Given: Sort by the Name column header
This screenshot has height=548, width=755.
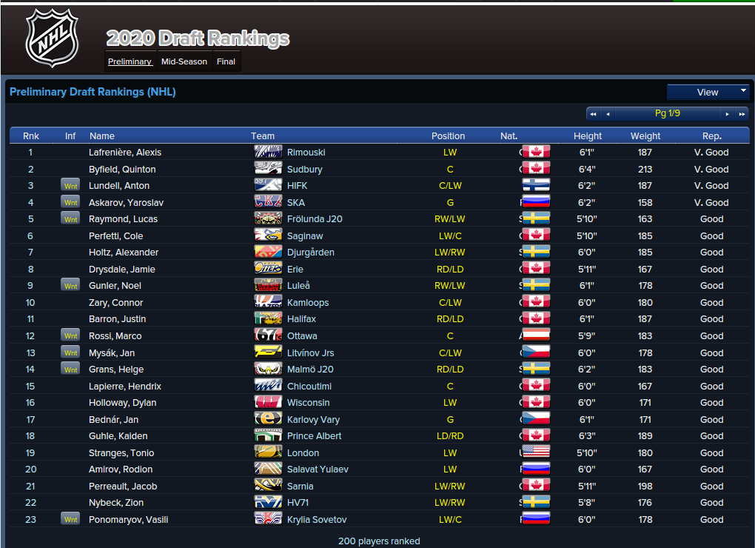Looking at the screenshot, I should point(102,136).
